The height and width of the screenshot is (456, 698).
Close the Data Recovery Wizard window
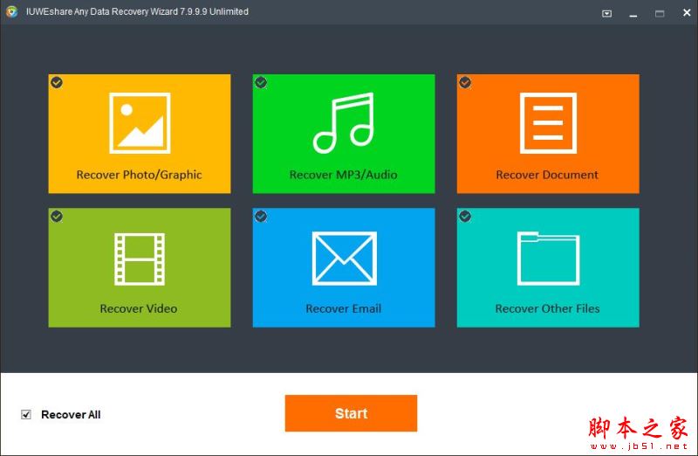(x=687, y=13)
